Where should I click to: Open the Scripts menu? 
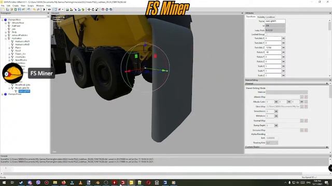click(x=31, y=6)
